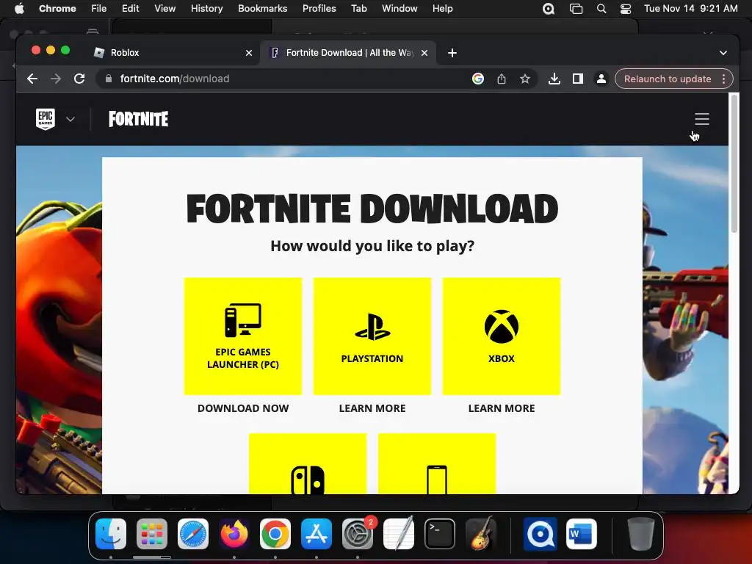Open a new browser tab
The width and height of the screenshot is (752, 564).
pos(452,53)
